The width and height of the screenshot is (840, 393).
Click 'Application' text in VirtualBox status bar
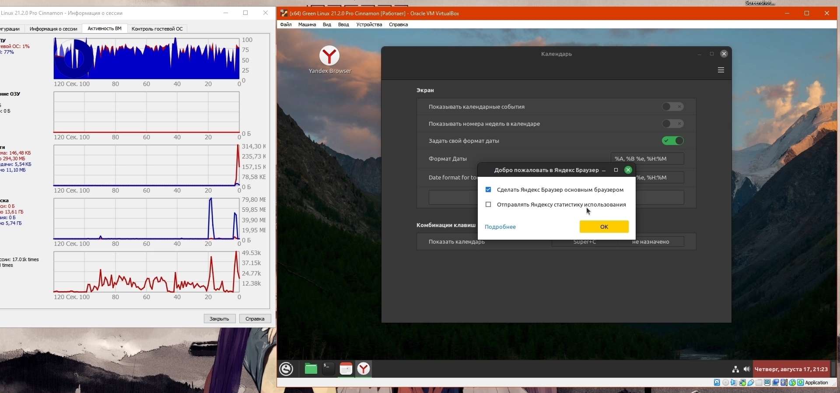point(817,383)
